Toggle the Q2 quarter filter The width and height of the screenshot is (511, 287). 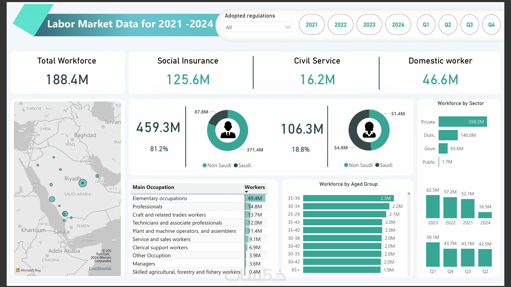click(x=448, y=25)
